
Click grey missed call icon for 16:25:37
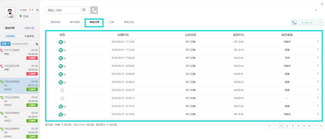[x=62, y=90]
